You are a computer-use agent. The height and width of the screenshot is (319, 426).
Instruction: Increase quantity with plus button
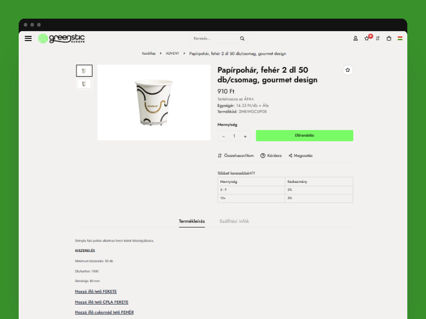coord(245,136)
